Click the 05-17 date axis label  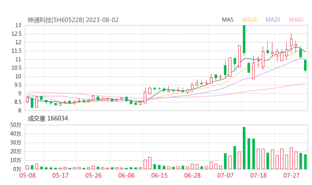(x=60, y=175)
